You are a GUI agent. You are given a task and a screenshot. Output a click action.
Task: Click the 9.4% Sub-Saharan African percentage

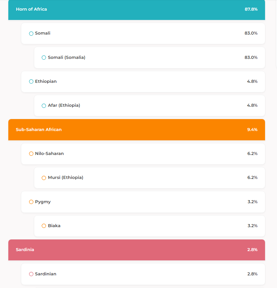coord(252,130)
